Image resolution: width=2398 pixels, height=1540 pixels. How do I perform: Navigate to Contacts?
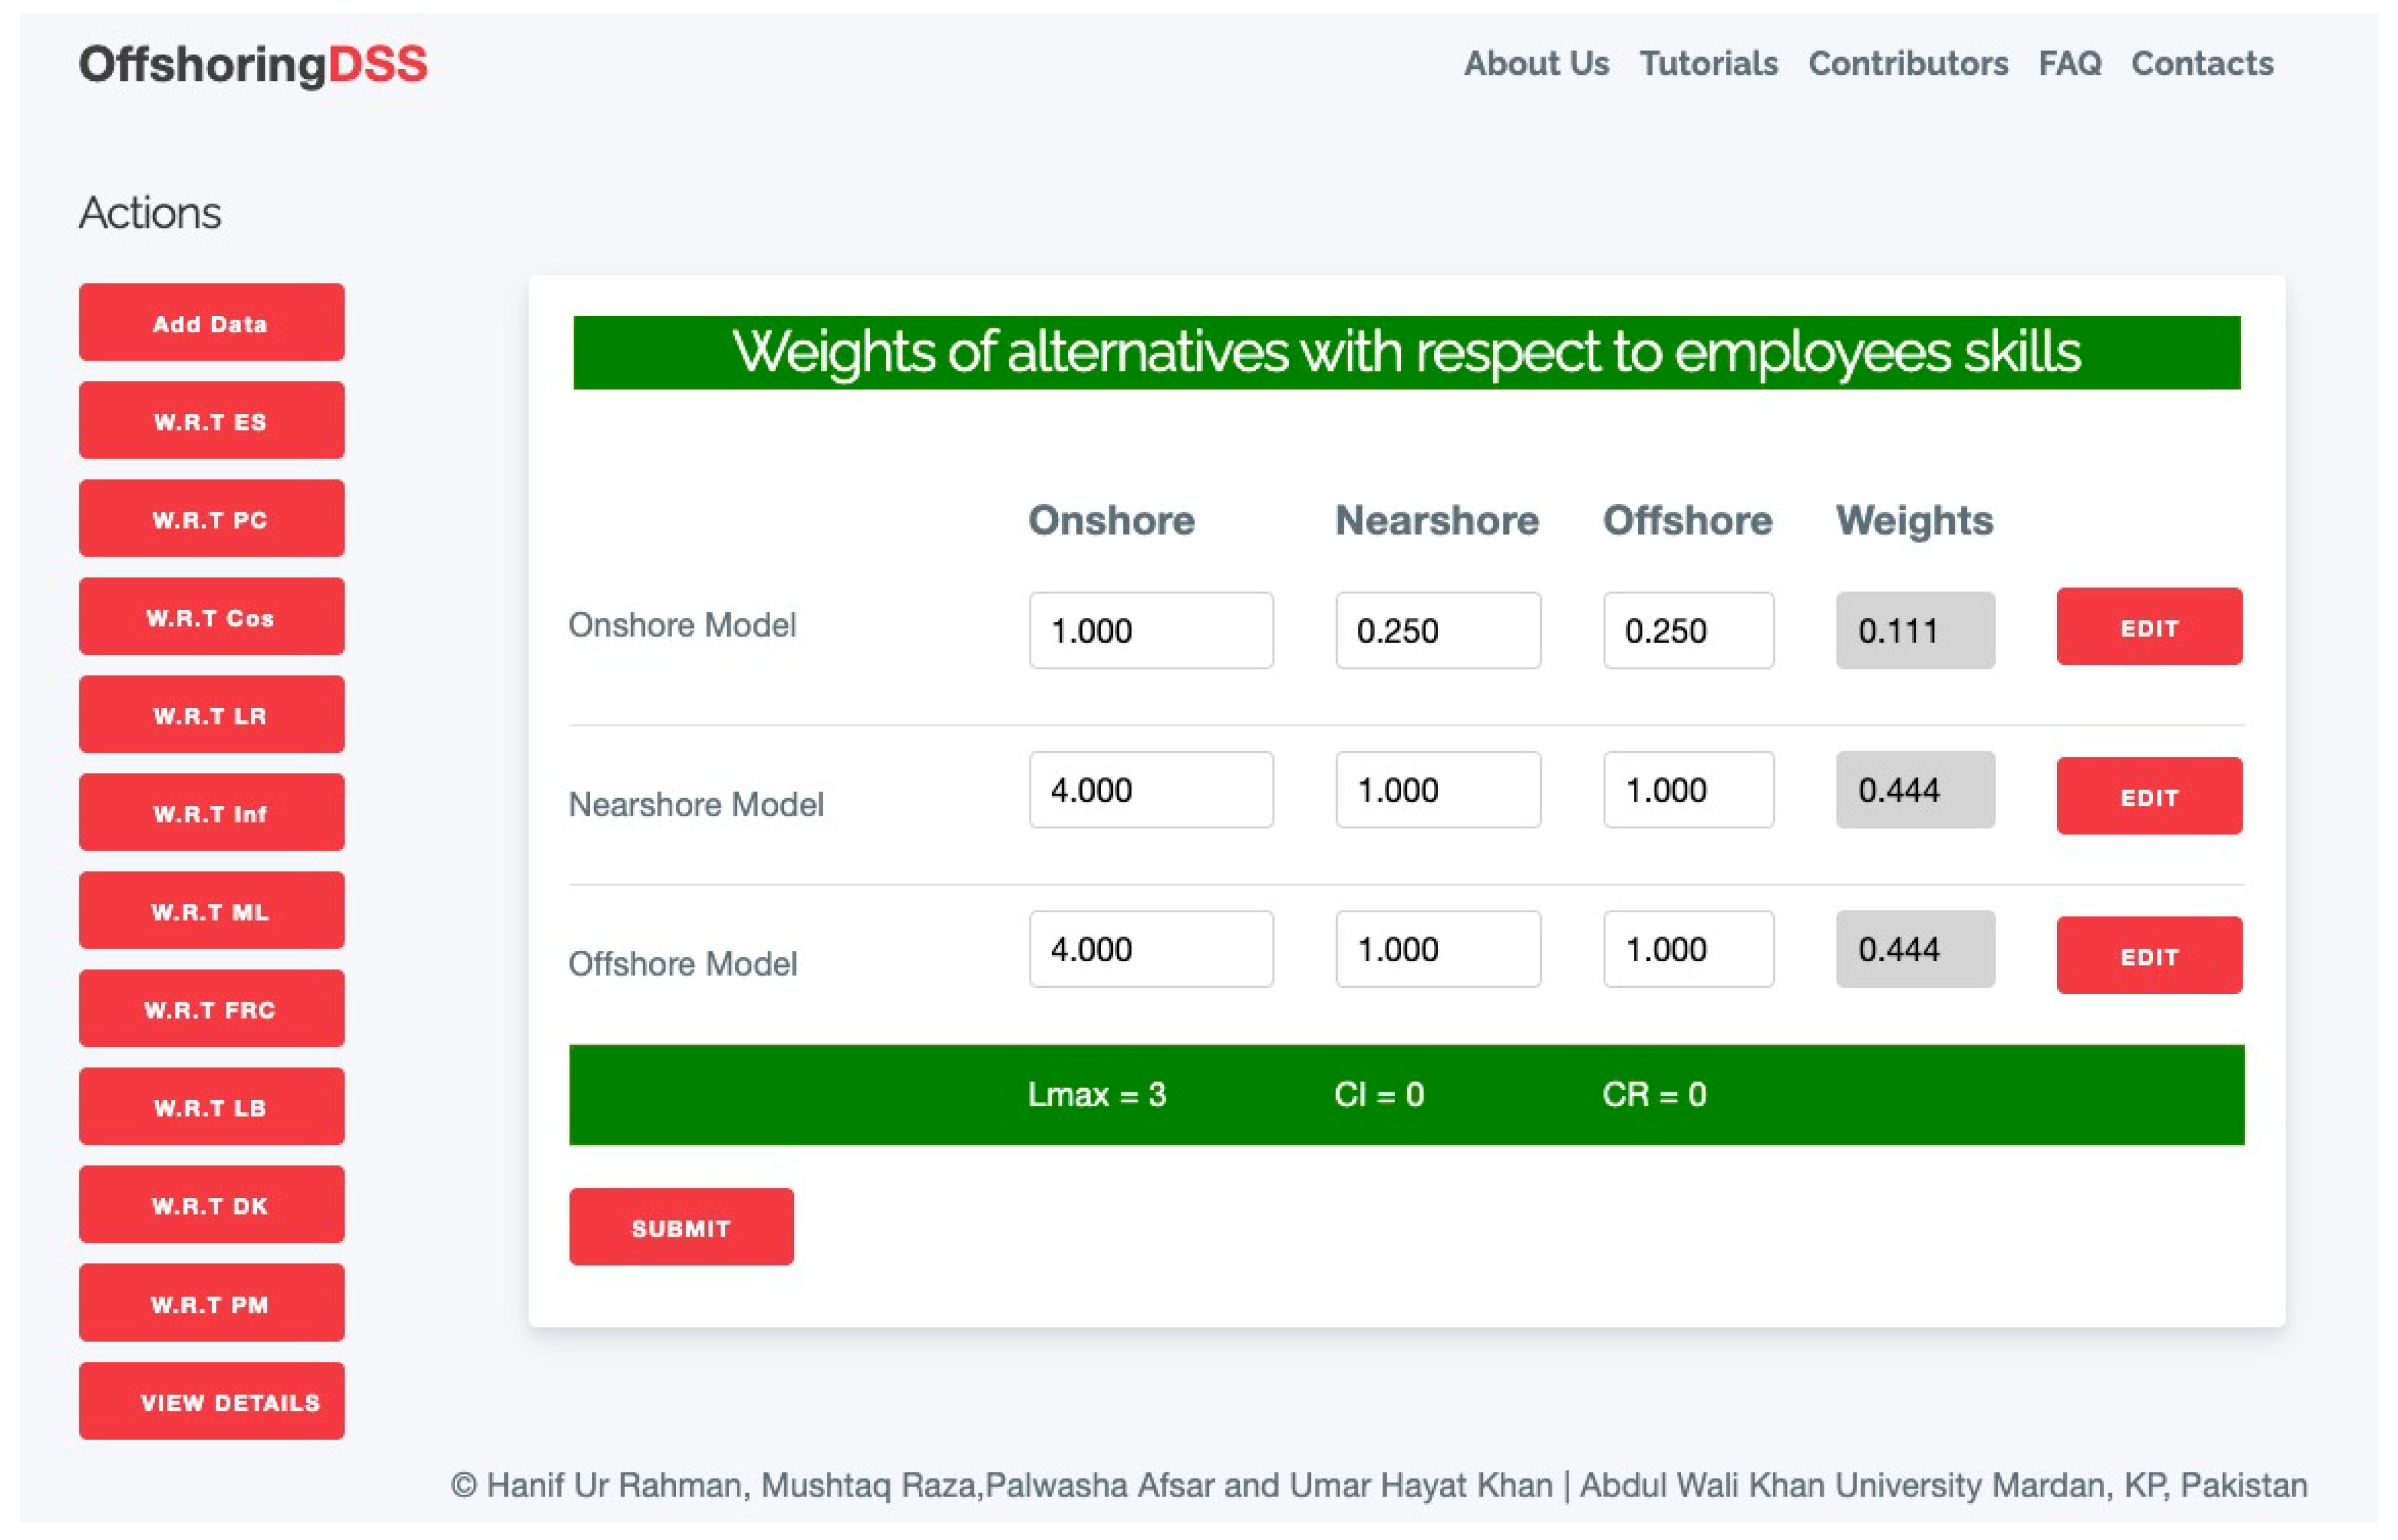pos(2201,64)
